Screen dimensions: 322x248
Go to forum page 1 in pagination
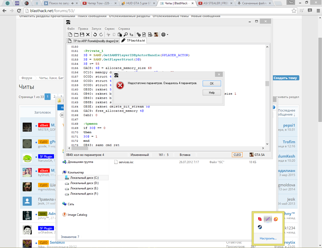point(48,97)
